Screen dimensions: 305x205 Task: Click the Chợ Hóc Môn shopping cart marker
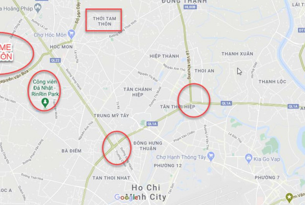[72, 33]
